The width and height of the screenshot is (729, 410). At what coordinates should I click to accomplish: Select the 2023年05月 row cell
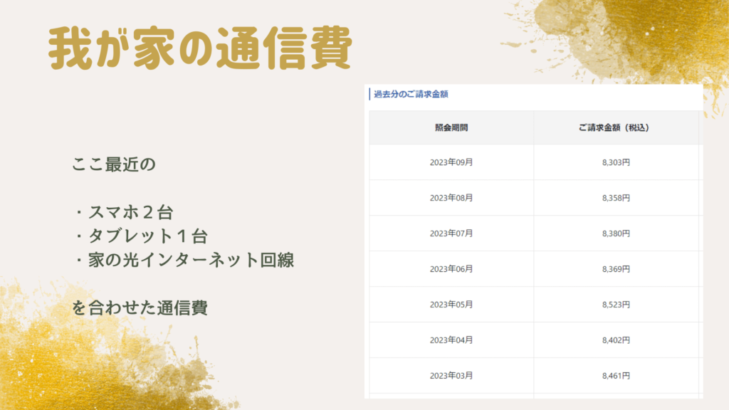coord(451,305)
